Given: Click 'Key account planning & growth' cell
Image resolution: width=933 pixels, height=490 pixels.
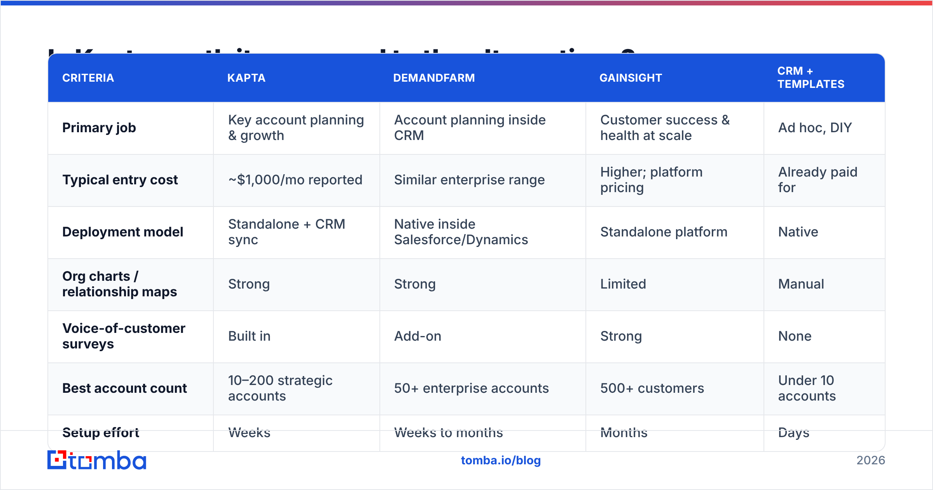Looking at the screenshot, I should [296, 128].
